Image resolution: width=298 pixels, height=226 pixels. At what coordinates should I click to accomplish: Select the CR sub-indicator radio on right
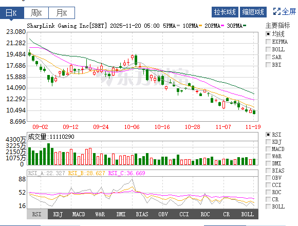pos(268,199)
